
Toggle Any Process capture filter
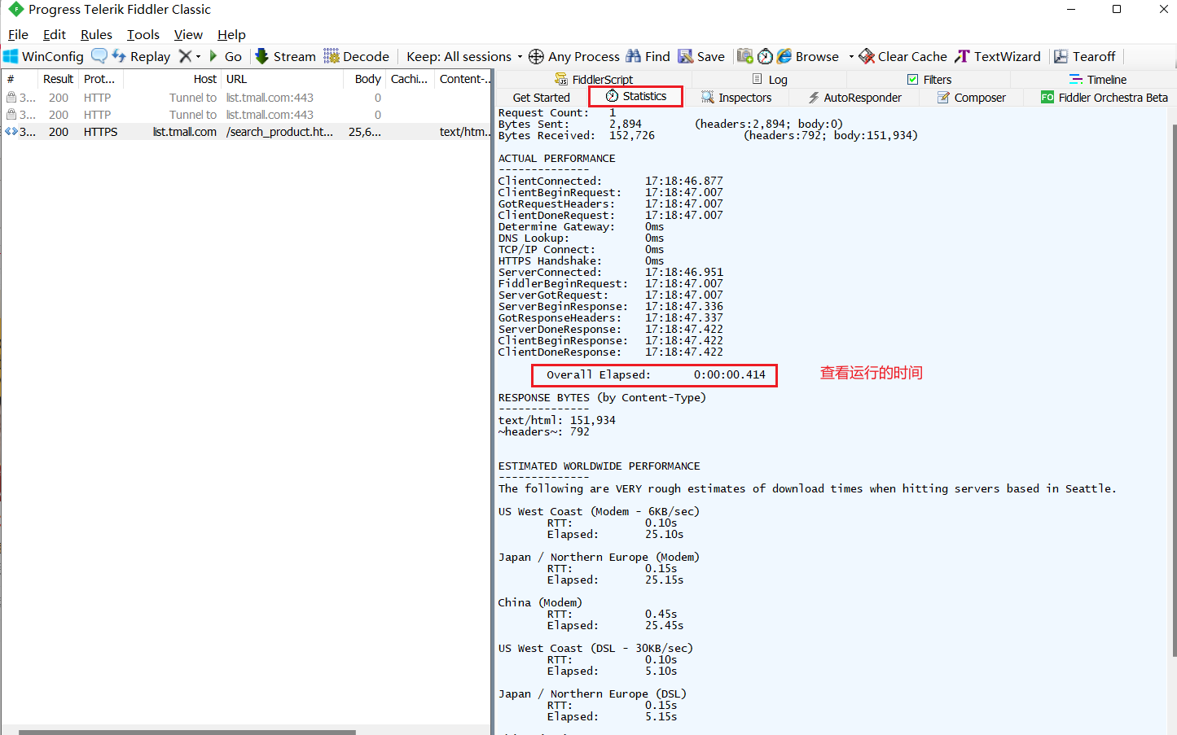(x=575, y=56)
